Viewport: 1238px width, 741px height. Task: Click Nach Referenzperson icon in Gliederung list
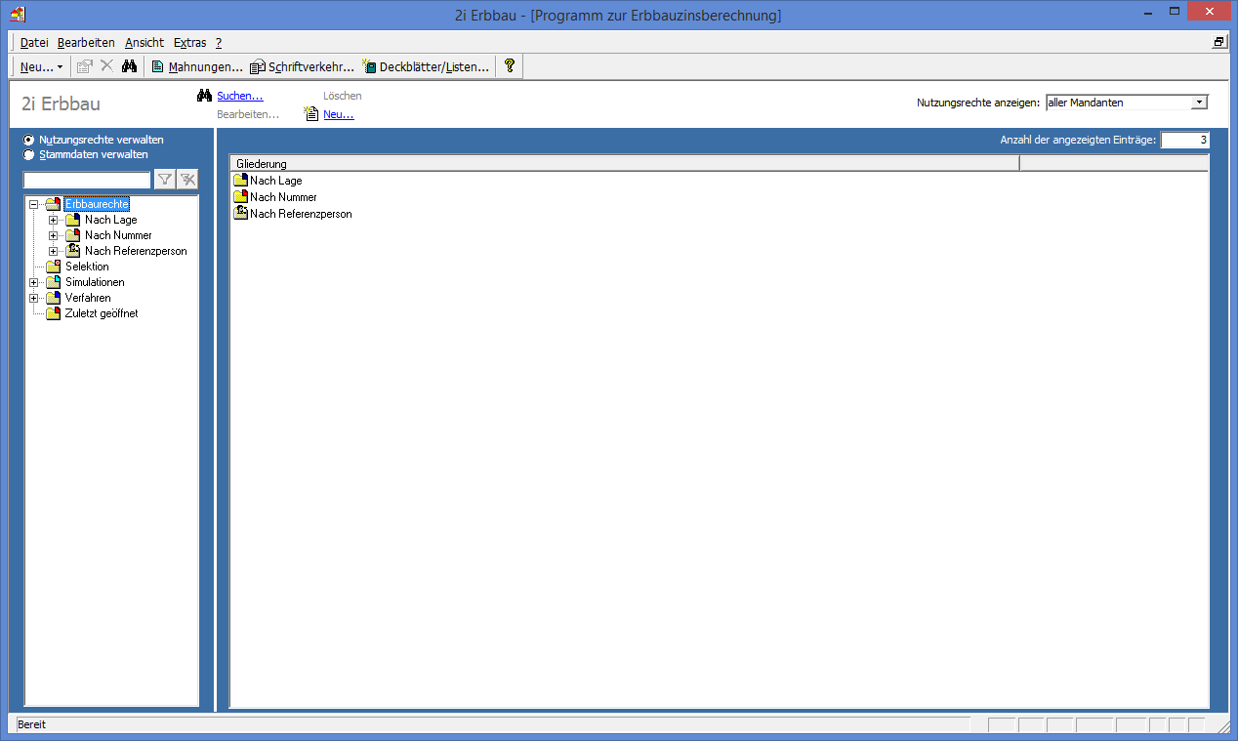pyautogui.click(x=240, y=214)
